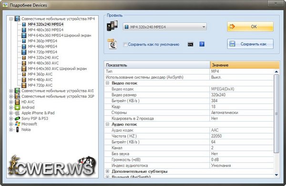Click the Индекс аудиопотока value Умолчания

[221, 165]
